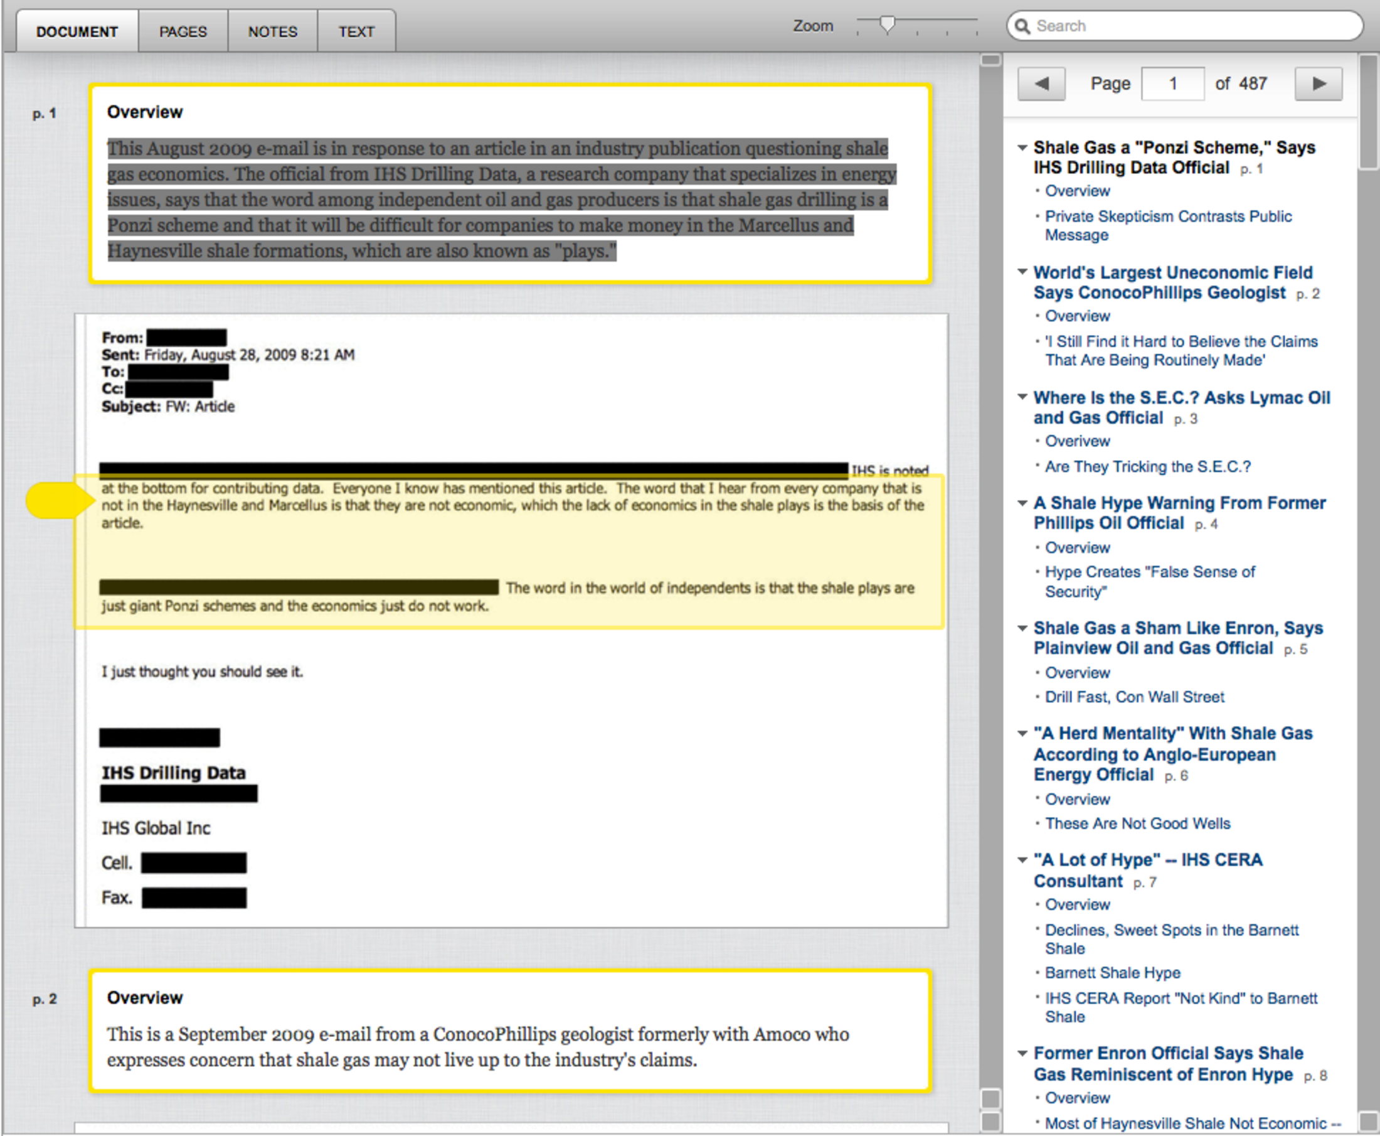Switch to the PAGES tab

point(183,31)
